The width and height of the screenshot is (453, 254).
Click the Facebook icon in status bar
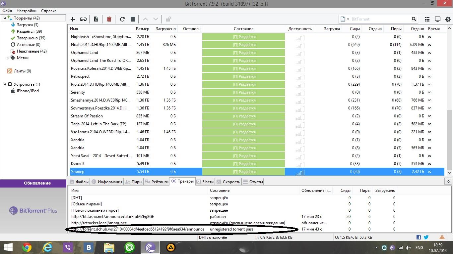tap(419, 237)
